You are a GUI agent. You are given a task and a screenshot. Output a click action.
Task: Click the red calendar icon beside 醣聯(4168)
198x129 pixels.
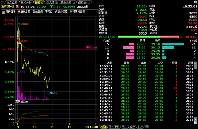click(x=17, y=7)
